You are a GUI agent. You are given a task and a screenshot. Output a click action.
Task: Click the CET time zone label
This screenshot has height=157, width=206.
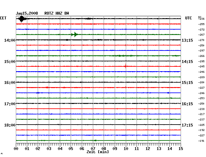click(x=3, y=18)
